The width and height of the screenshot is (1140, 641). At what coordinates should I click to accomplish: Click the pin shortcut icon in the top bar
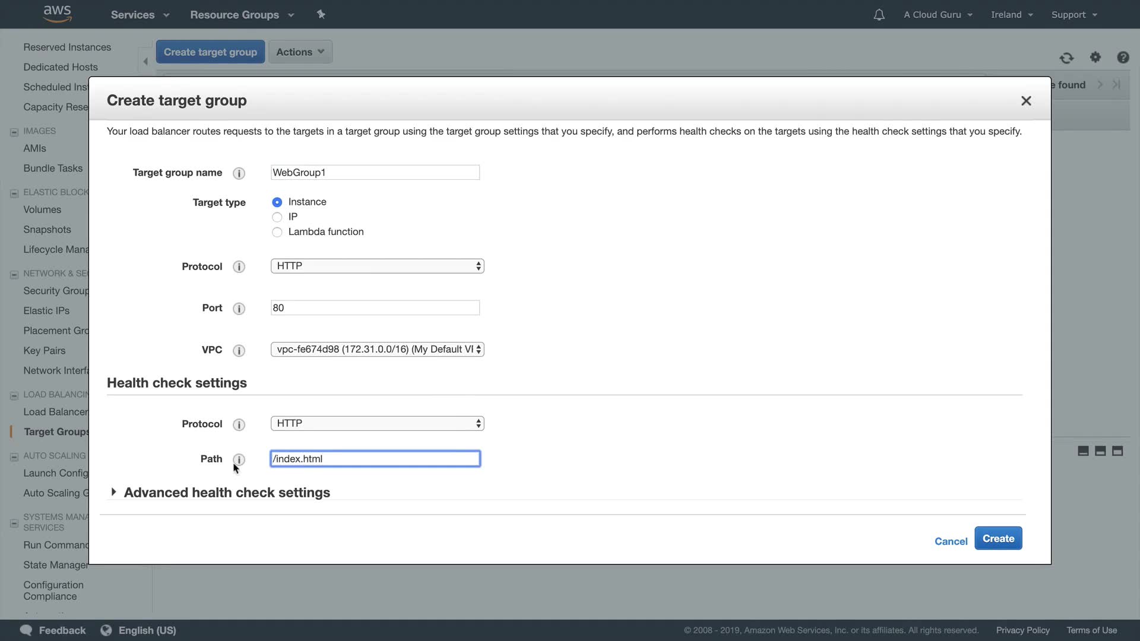click(x=321, y=14)
